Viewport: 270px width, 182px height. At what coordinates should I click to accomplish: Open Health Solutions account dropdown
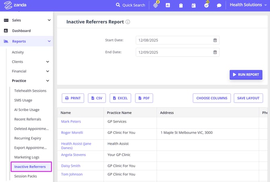(248, 5)
